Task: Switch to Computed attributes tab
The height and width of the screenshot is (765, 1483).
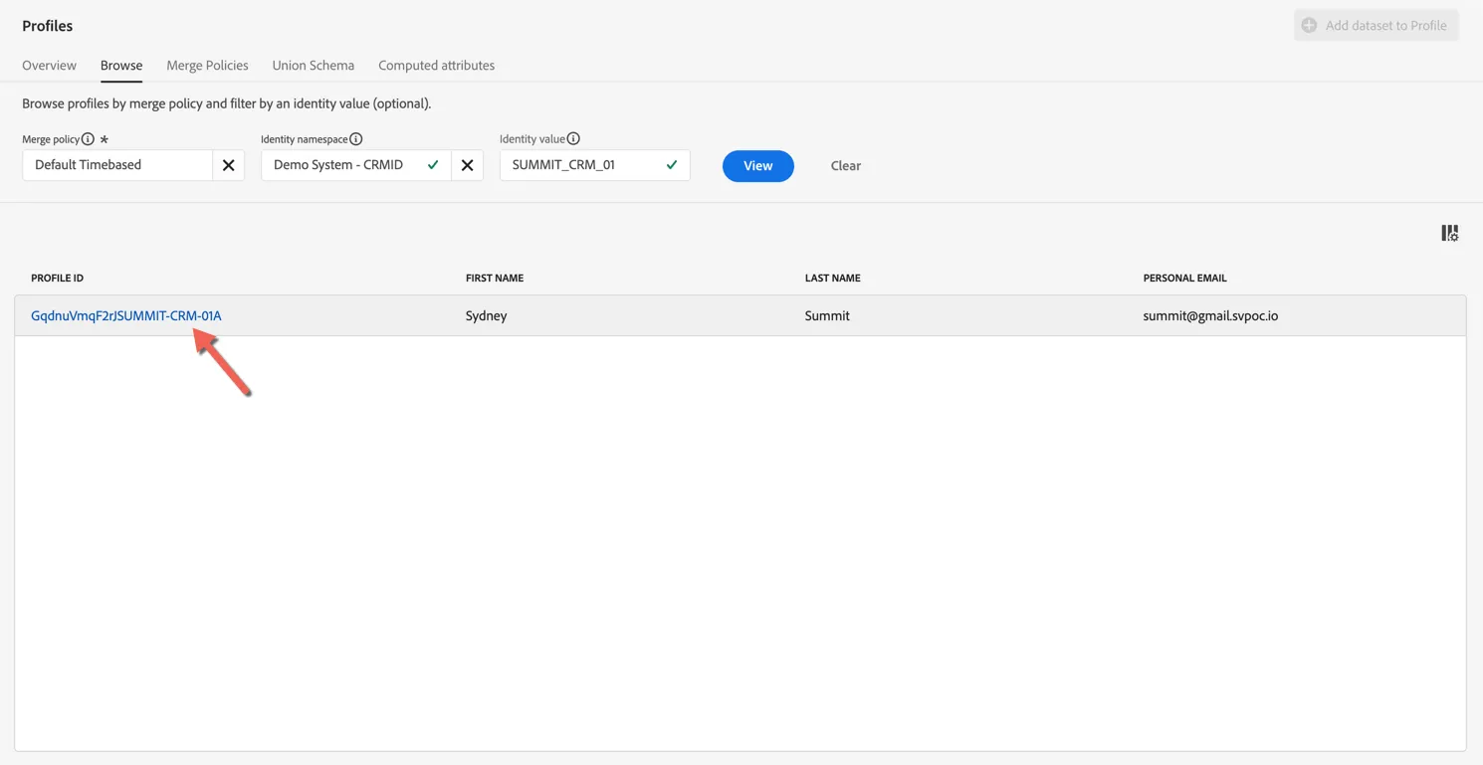Action: (436, 66)
